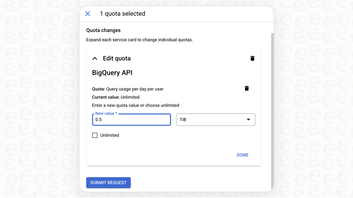Click the collapse arrow on Edit quota card
Viewport: 353px width, 198px height.
pos(94,58)
